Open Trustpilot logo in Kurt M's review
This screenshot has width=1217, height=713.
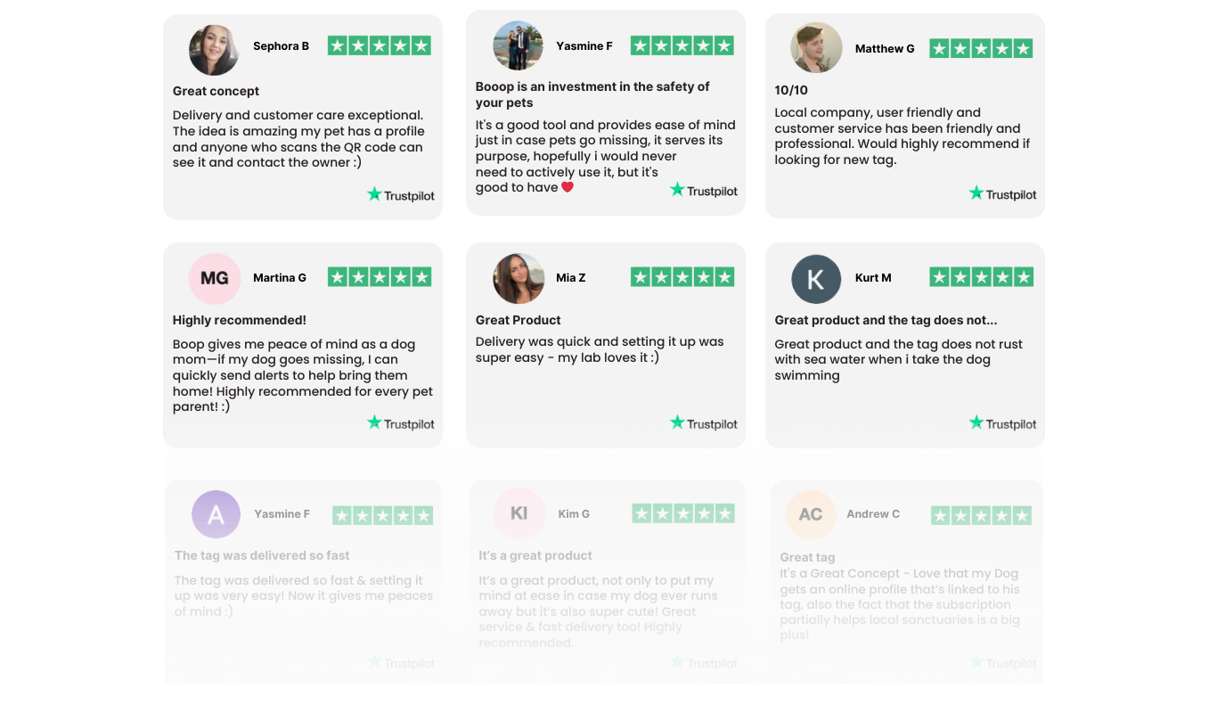pyautogui.click(x=1003, y=423)
